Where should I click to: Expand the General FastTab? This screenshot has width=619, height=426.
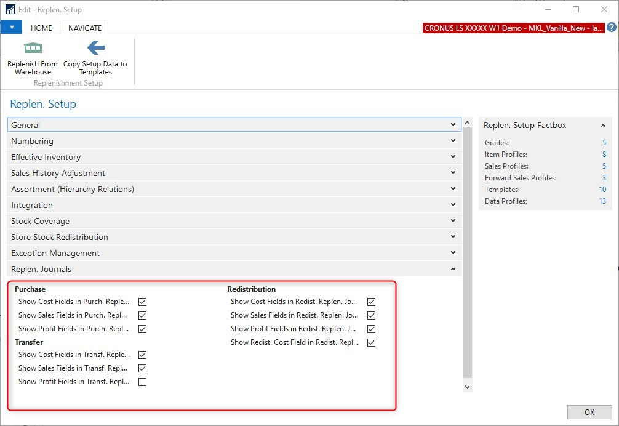pos(453,125)
